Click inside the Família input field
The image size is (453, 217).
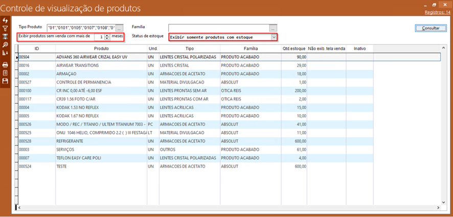point(219,28)
